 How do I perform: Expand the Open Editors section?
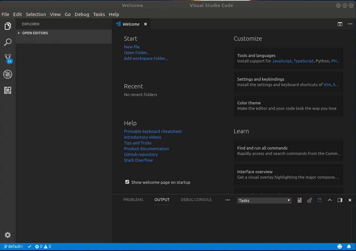point(35,33)
